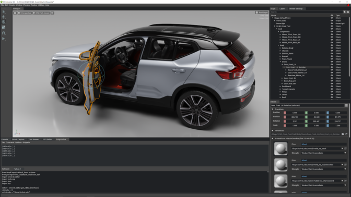351x197 pixels.
Task: Collapse the Transform section in Details
Action: pos(273,109)
